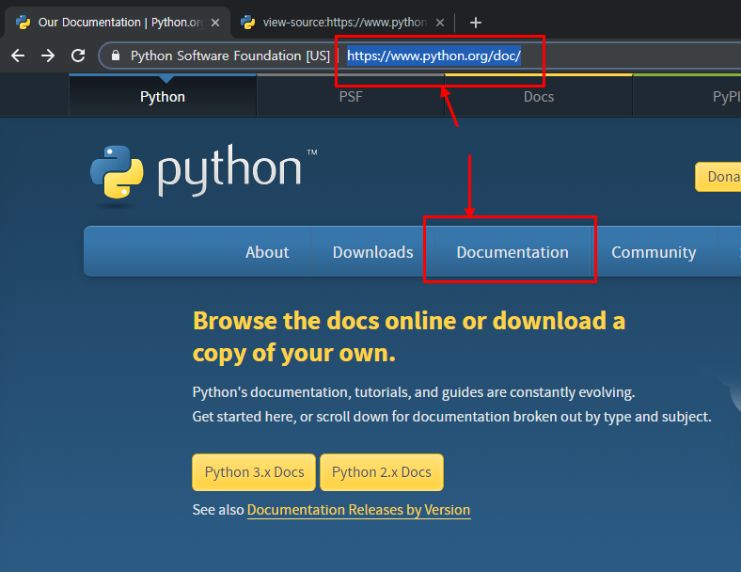Open the Downloads menu
The width and height of the screenshot is (741, 572).
373,252
